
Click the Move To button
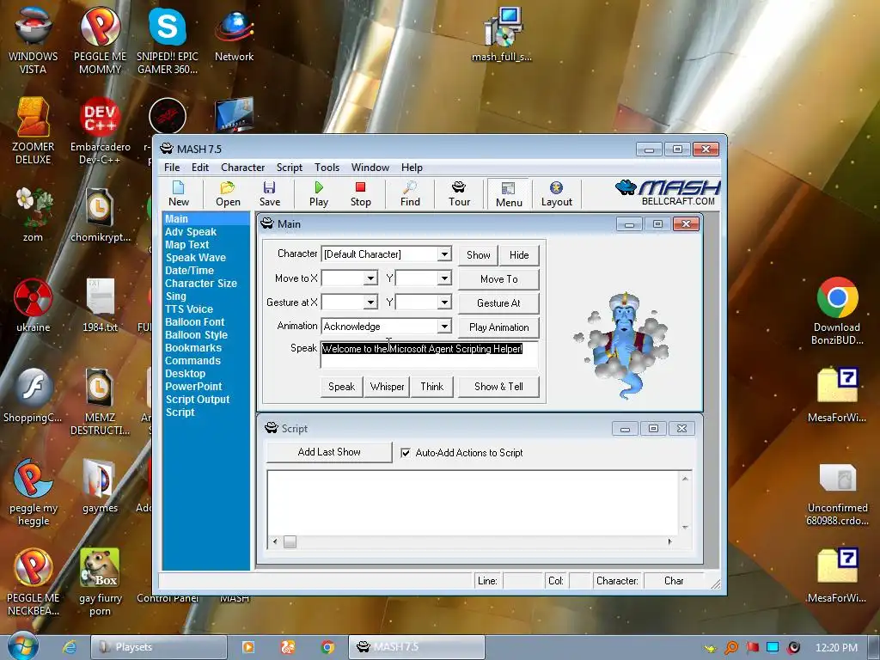499,279
